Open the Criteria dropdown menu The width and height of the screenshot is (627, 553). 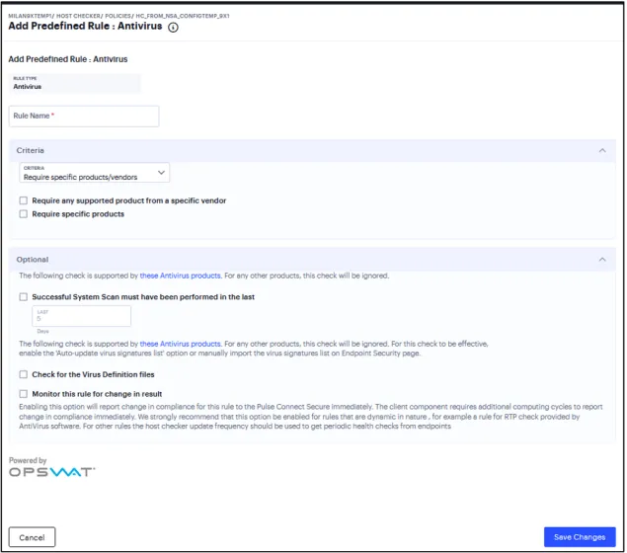point(95,173)
